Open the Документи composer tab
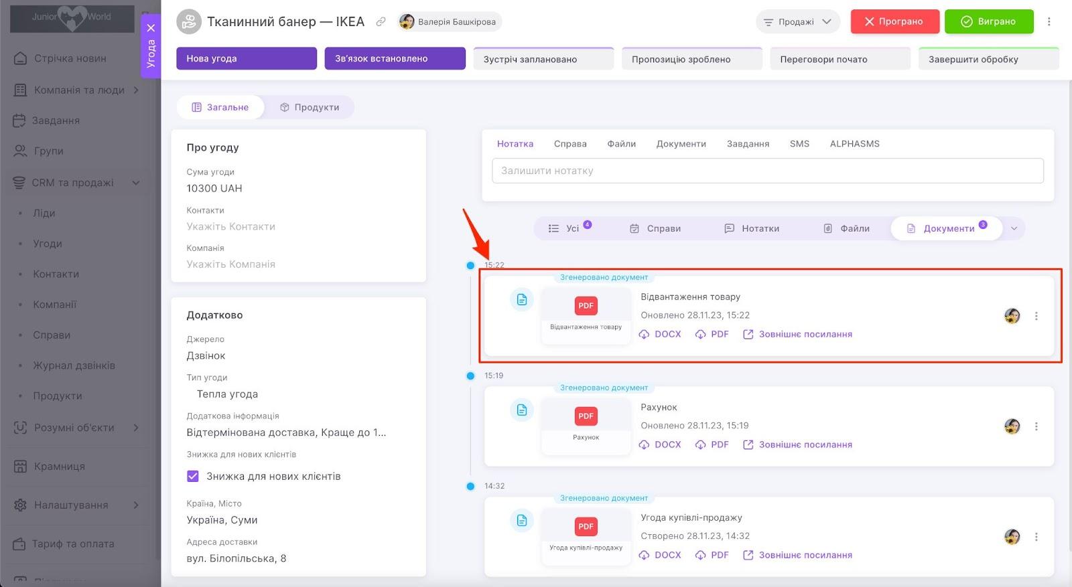 [x=681, y=144]
